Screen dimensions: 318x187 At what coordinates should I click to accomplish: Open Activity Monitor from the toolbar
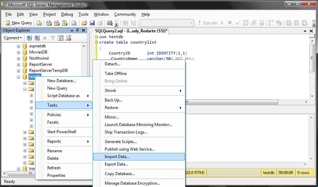(x=110, y=23)
